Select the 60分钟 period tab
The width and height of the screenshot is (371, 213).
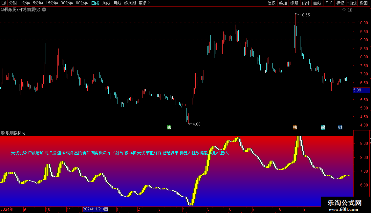(x=82, y=3)
